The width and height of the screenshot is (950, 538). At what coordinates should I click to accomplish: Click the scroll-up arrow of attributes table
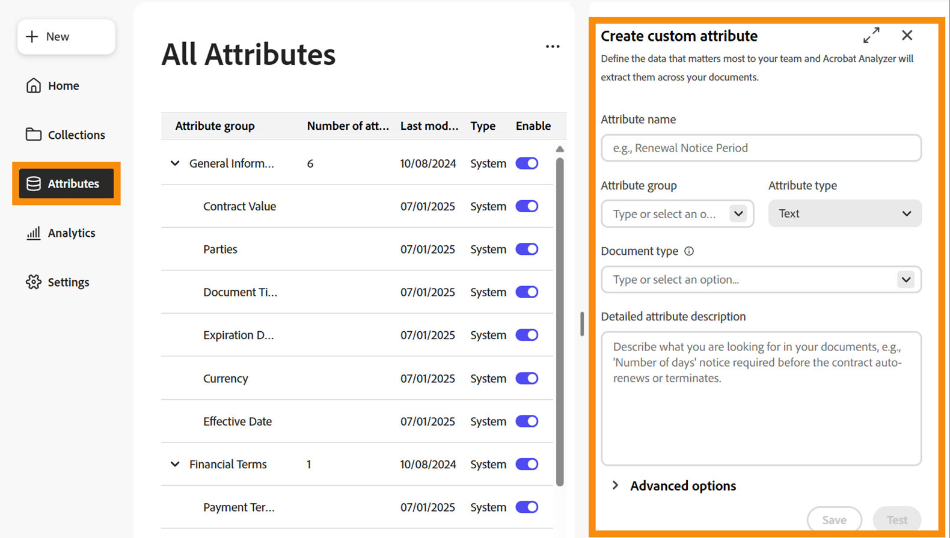point(560,149)
